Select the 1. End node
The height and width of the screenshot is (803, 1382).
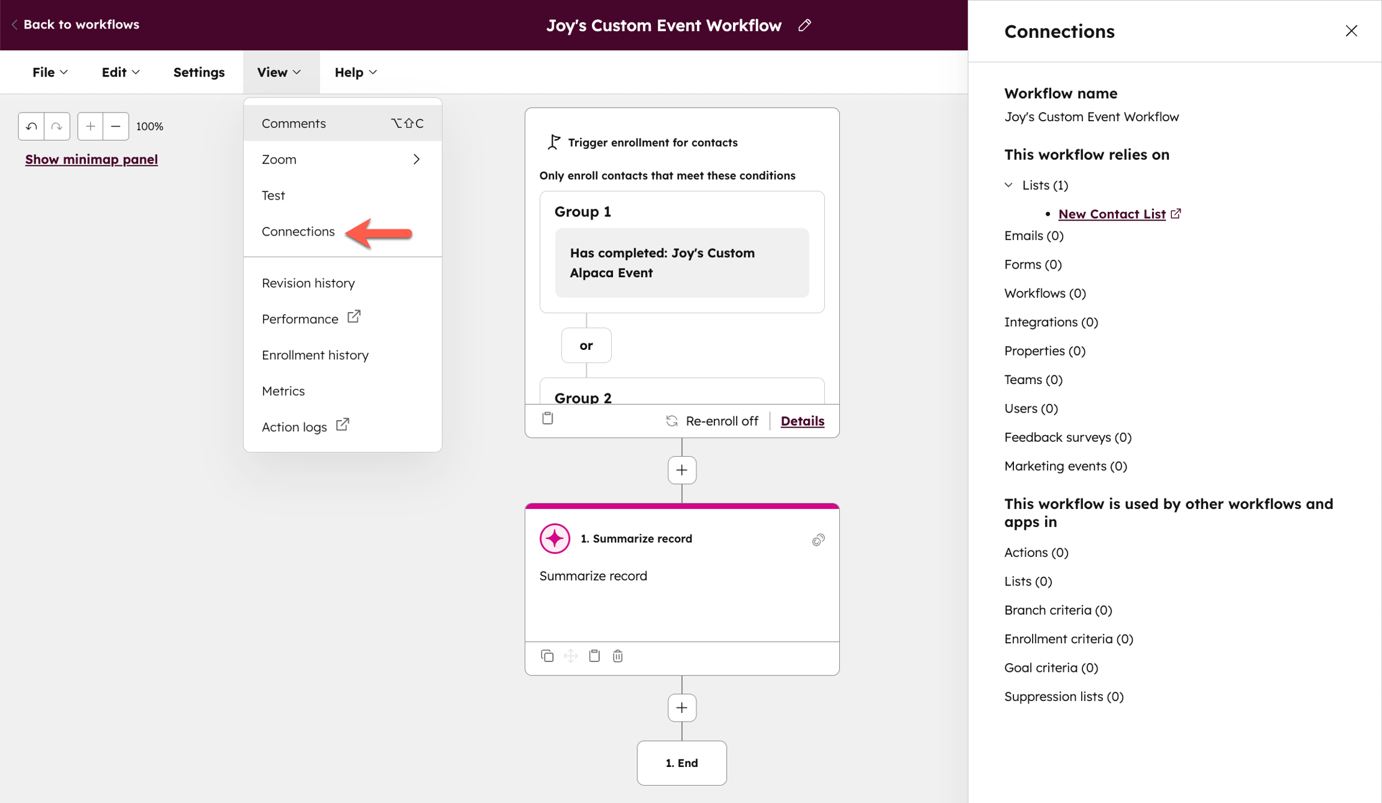(x=682, y=763)
